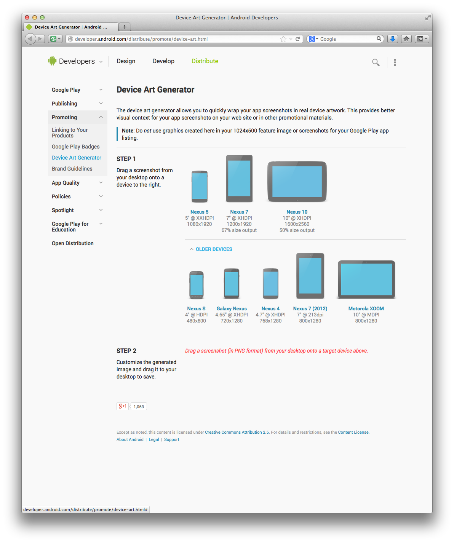
Task: Click the browser Back arrow button
Action: pyautogui.click(x=30, y=38)
